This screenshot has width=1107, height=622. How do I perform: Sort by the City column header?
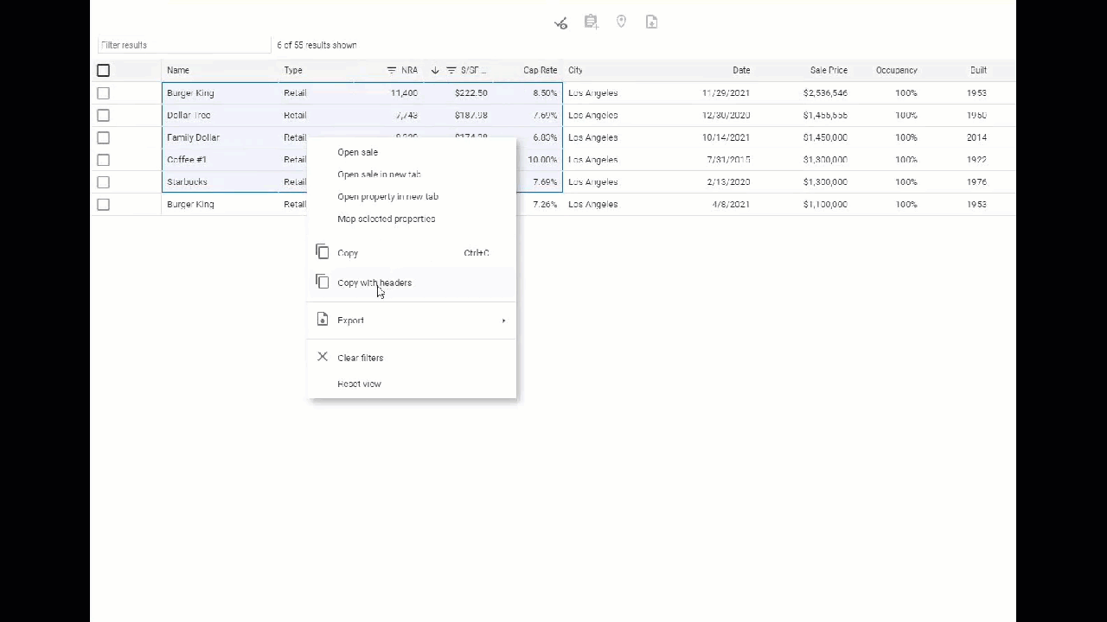(575, 70)
